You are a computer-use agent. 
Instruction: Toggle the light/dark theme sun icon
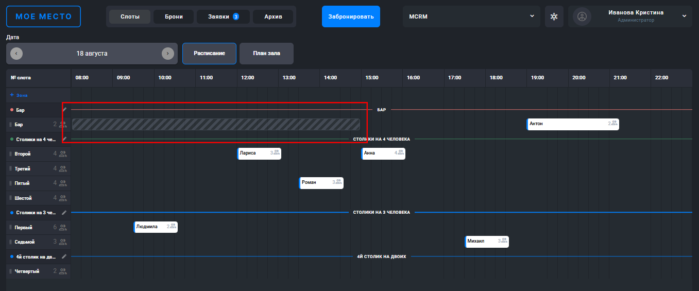coord(554,16)
